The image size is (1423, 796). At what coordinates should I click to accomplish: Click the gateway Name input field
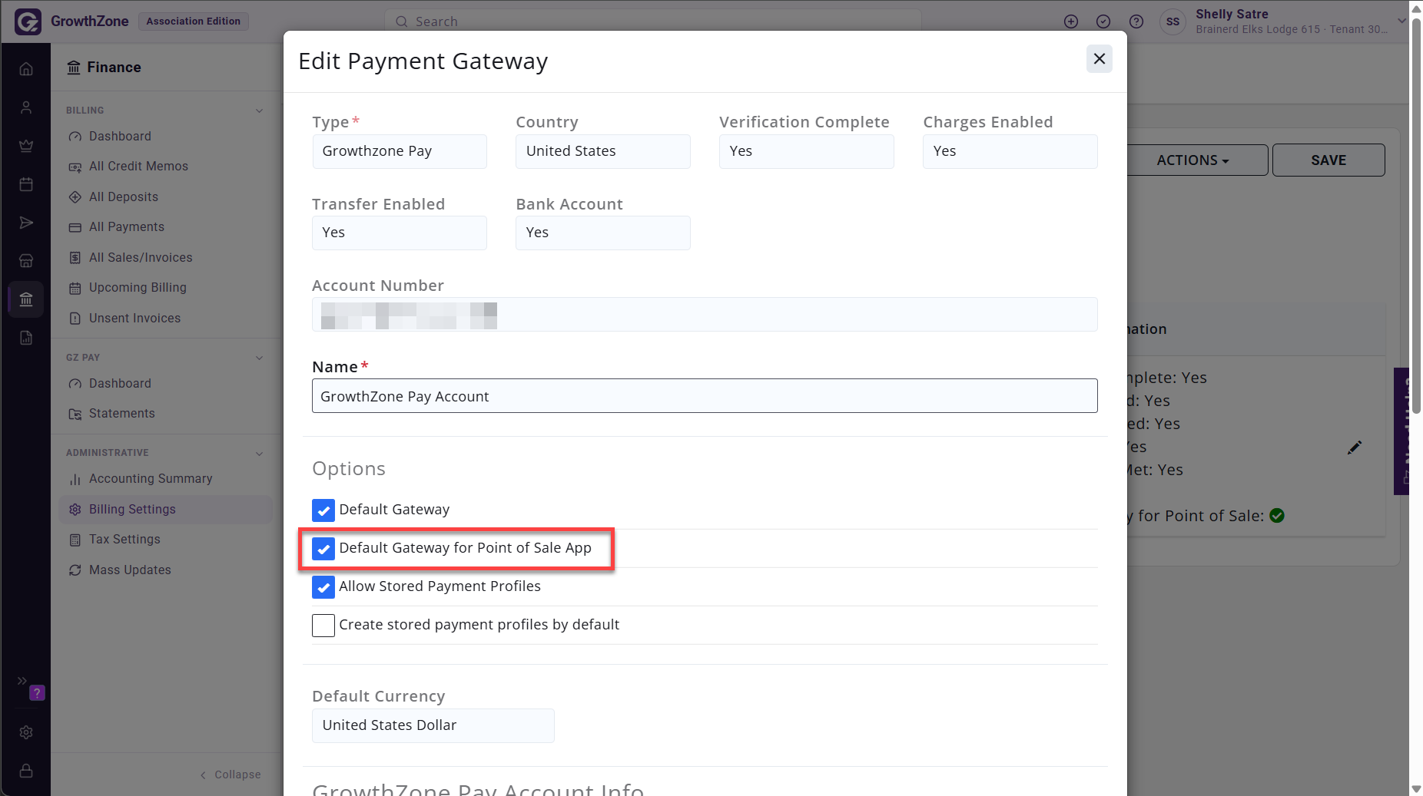(x=705, y=396)
